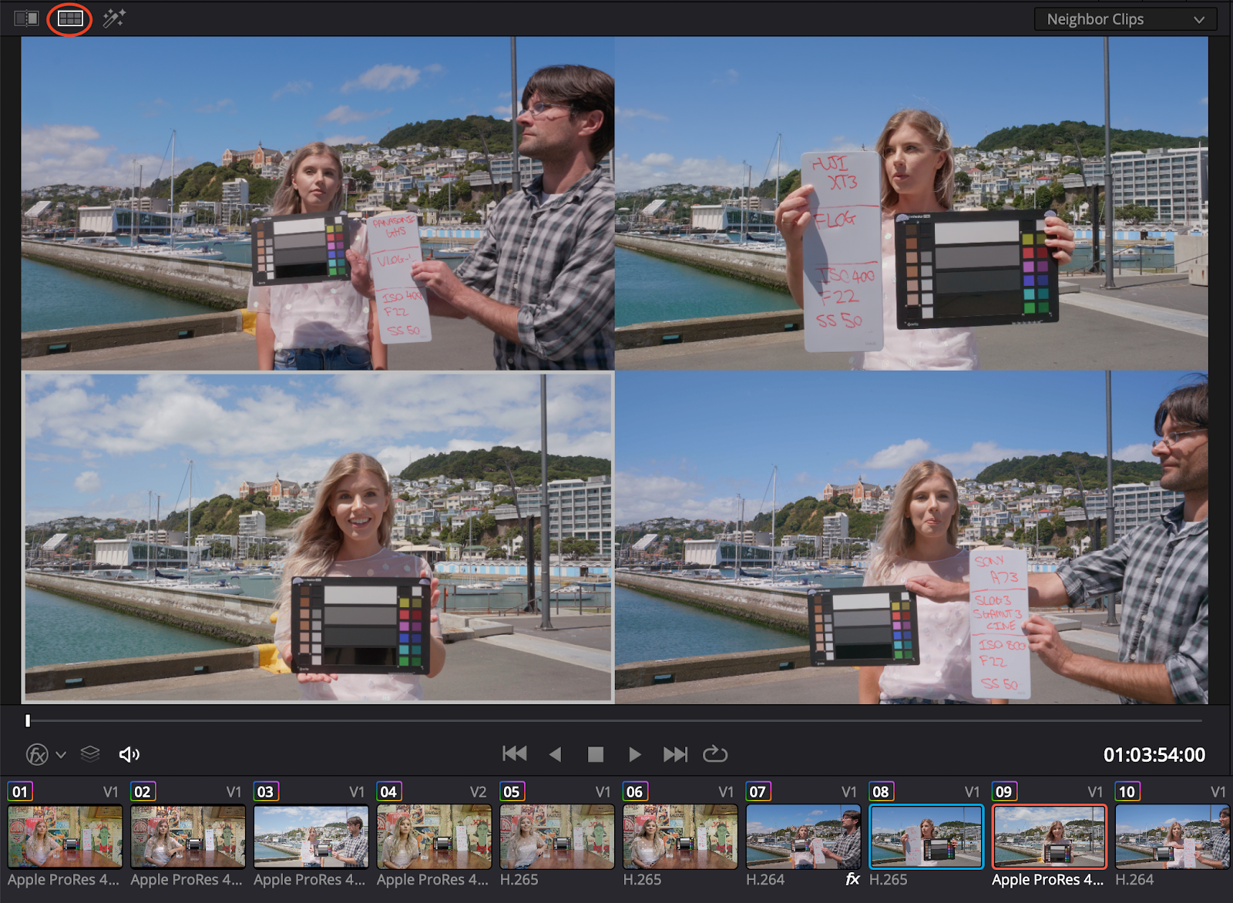Toggle the image wipe view icon
This screenshot has height=903, width=1233.
26,18
